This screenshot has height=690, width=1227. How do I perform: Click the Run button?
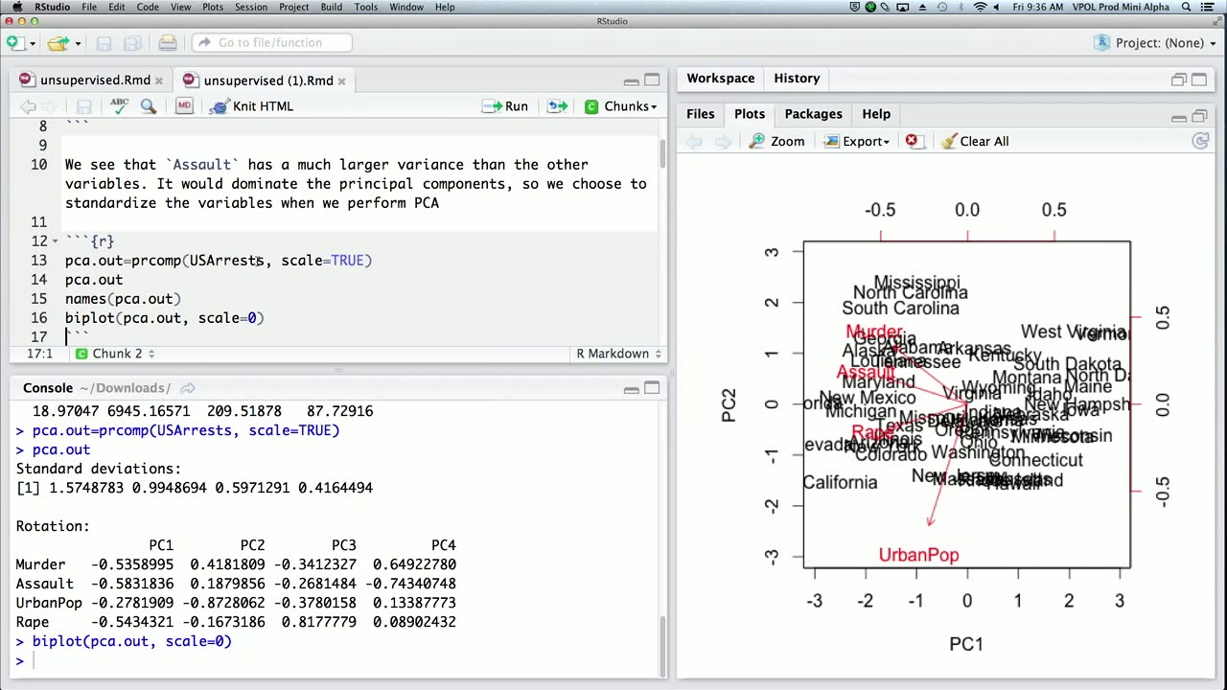(505, 106)
